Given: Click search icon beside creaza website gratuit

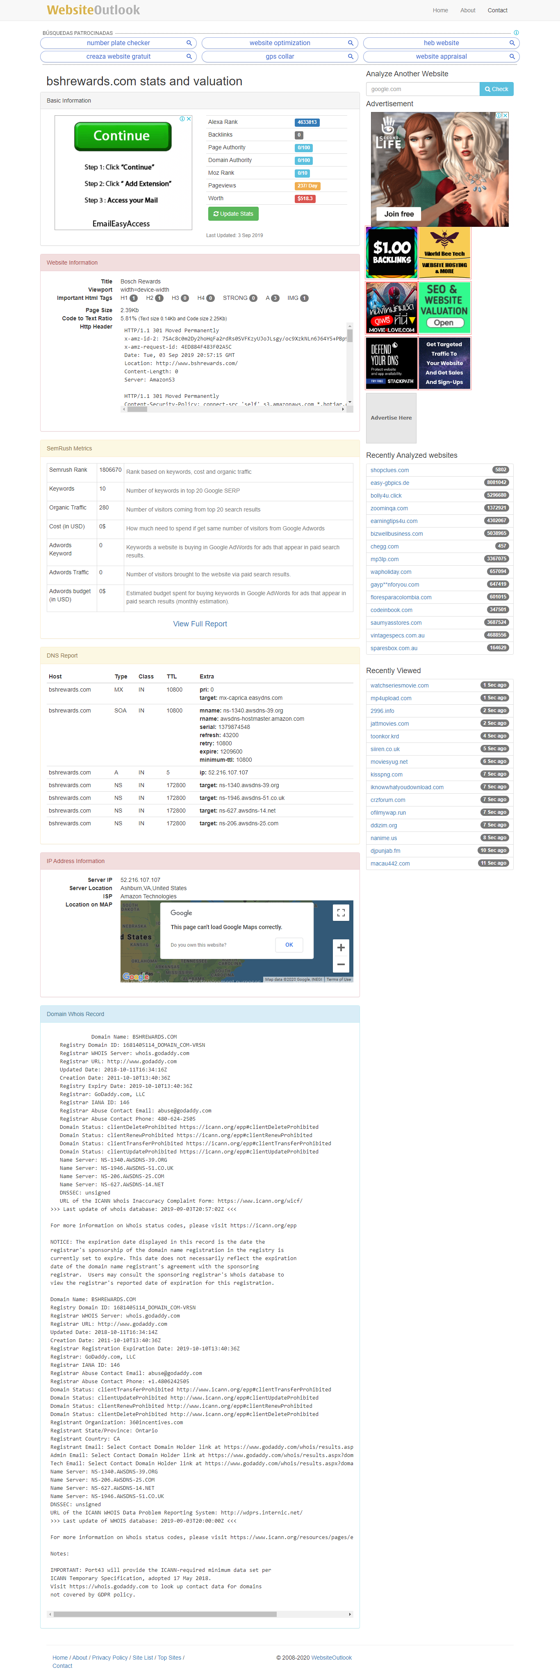Looking at the screenshot, I should click(x=189, y=57).
